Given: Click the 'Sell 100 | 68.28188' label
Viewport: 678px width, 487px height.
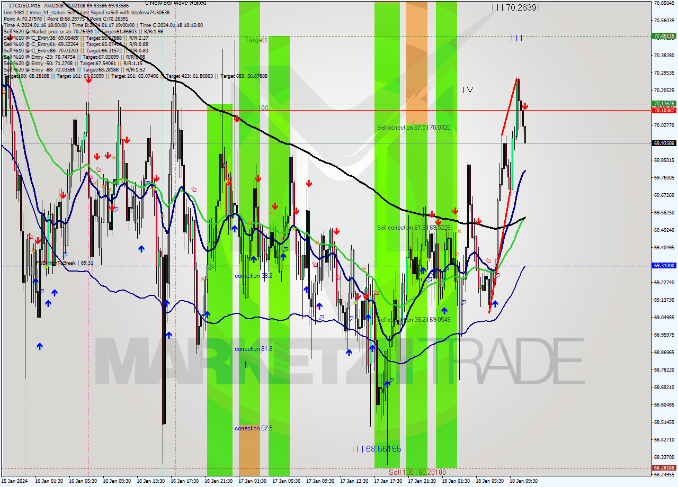Looking at the screenshot, I should click(x=417, y=472).
